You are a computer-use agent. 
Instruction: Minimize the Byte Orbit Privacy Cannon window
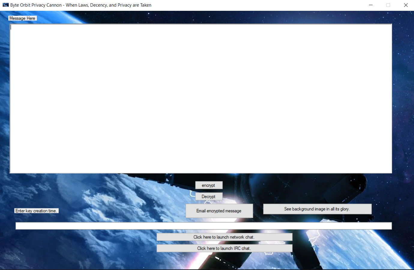pos(371,5)
